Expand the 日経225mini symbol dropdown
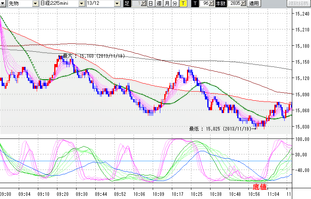Screen dimensions: 311x199 [59, 4]
